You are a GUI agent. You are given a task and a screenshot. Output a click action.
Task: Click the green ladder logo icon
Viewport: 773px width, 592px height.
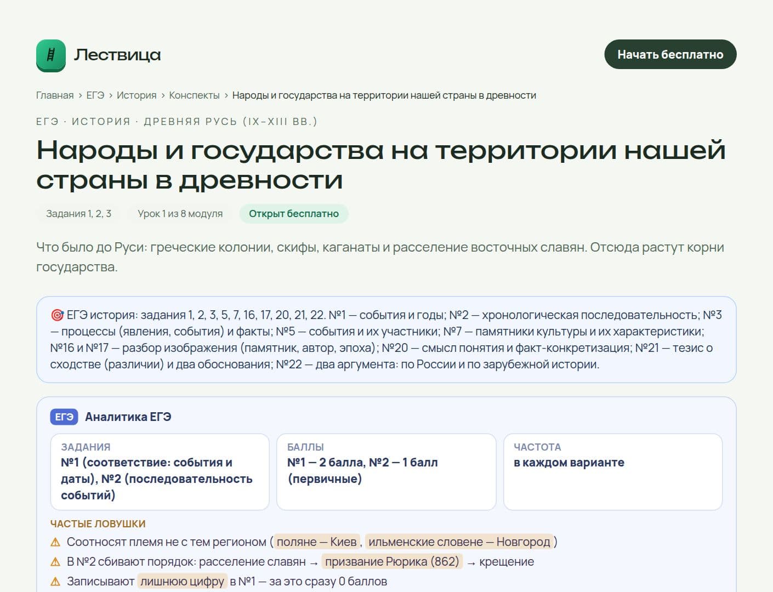(x=51, y=55)
